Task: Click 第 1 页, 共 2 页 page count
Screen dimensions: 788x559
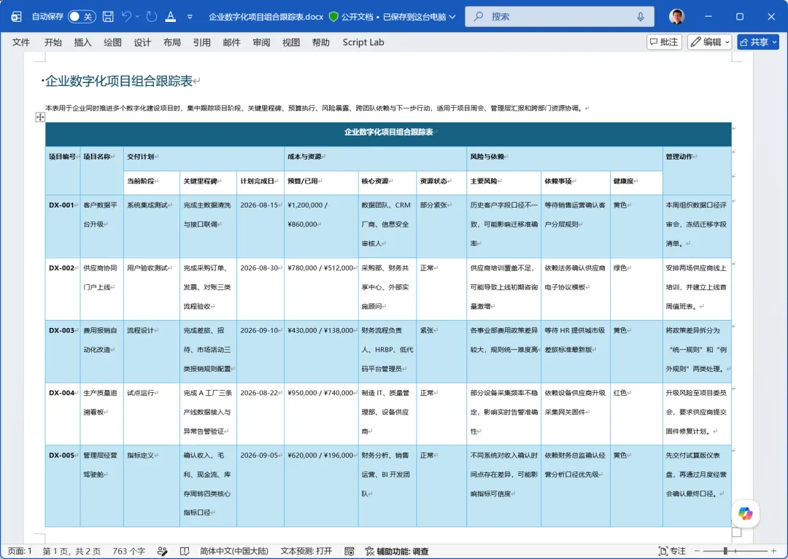Action: 72,551
